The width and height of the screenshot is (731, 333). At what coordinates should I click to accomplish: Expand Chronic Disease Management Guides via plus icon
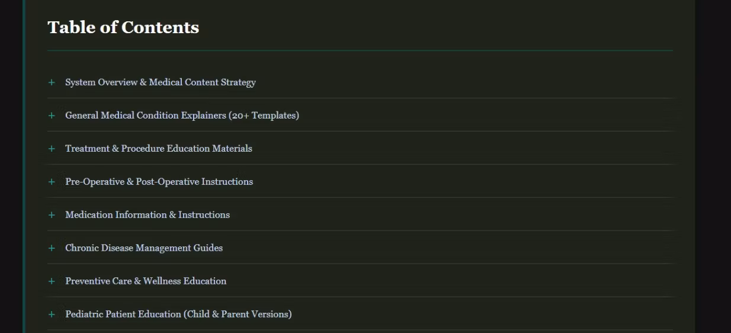coord(52,248)
